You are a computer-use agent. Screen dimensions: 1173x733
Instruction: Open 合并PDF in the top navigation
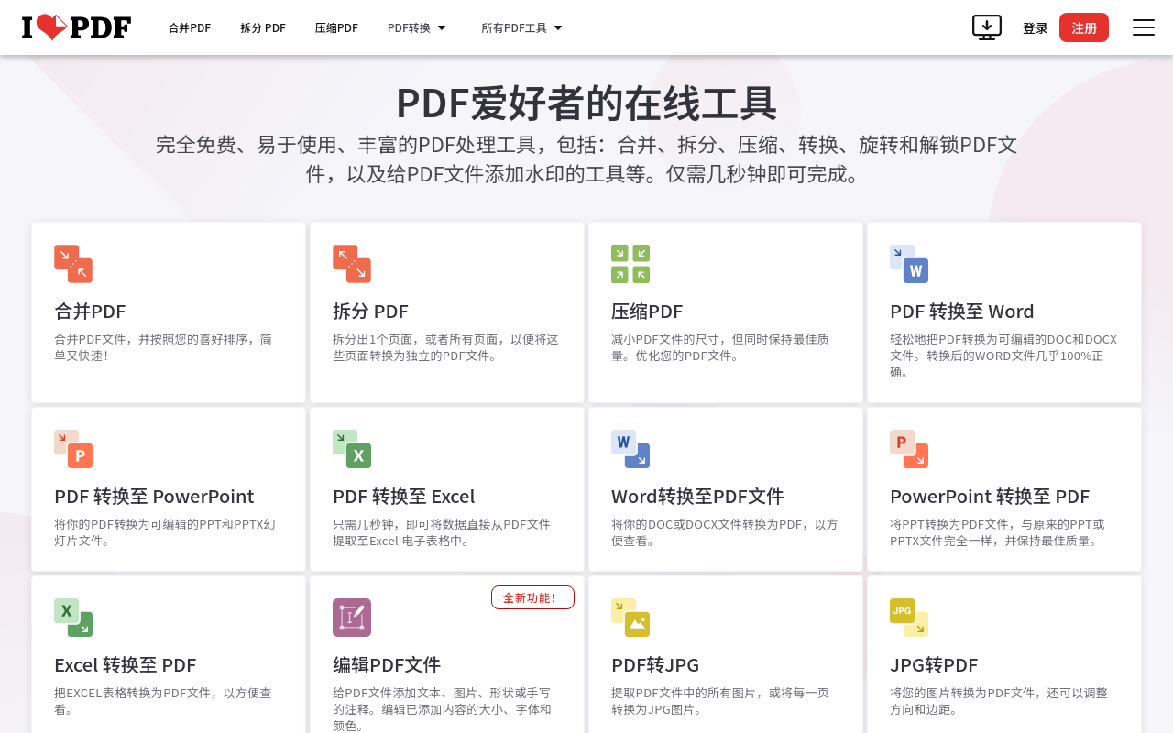[x=190, y=27]
